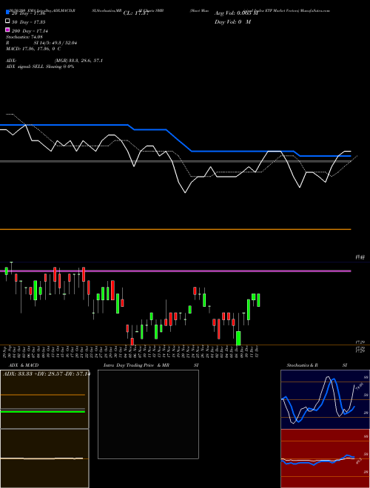This screenshot has height=488, width=370.
Task: Click the white 50 Day legend swatch
Action: click(7, 21)
